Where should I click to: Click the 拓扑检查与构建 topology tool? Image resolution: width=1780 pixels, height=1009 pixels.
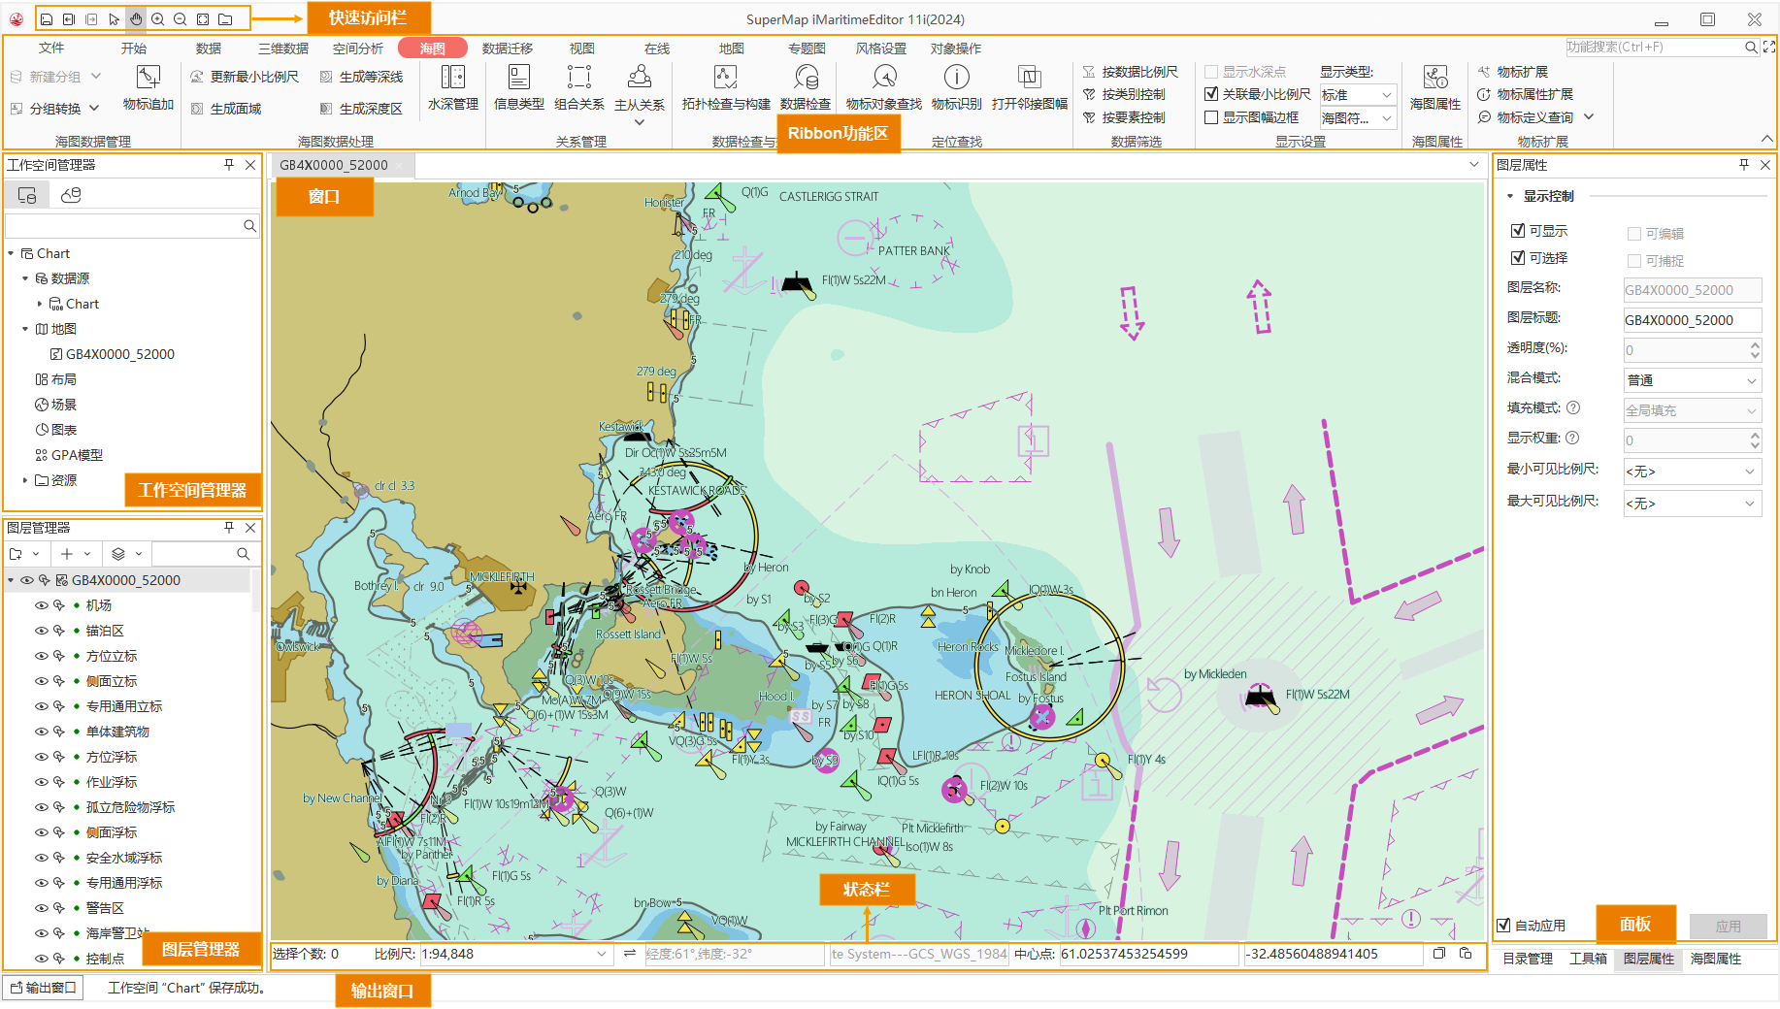(x=725, y=86)
